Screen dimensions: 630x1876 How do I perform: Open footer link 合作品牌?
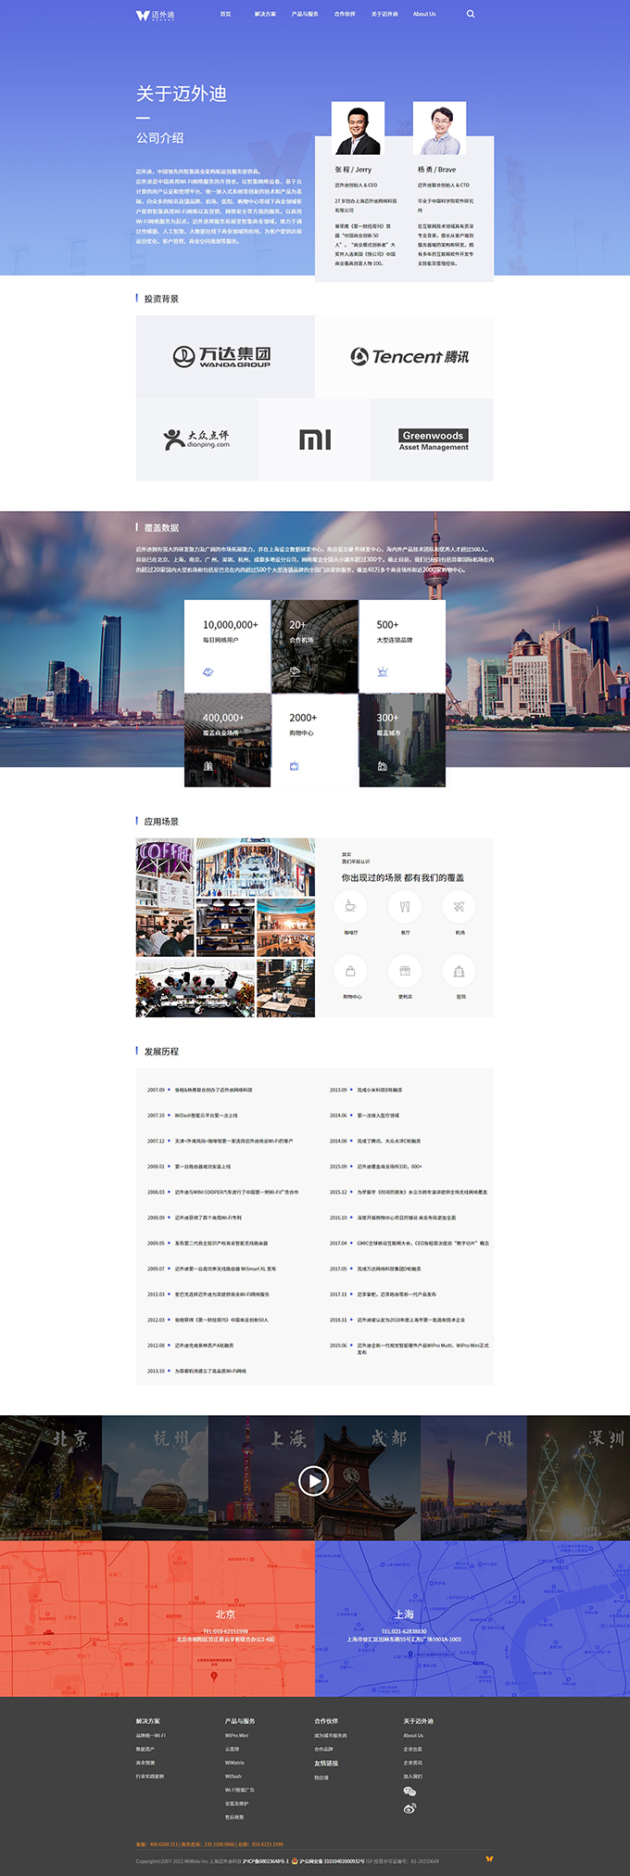point(323,1749)
